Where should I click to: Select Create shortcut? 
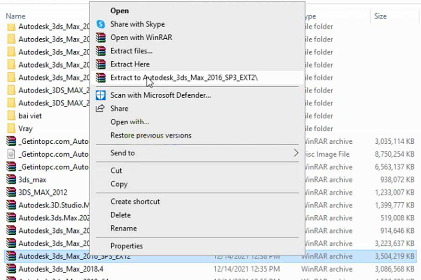[x=135, y=202]
